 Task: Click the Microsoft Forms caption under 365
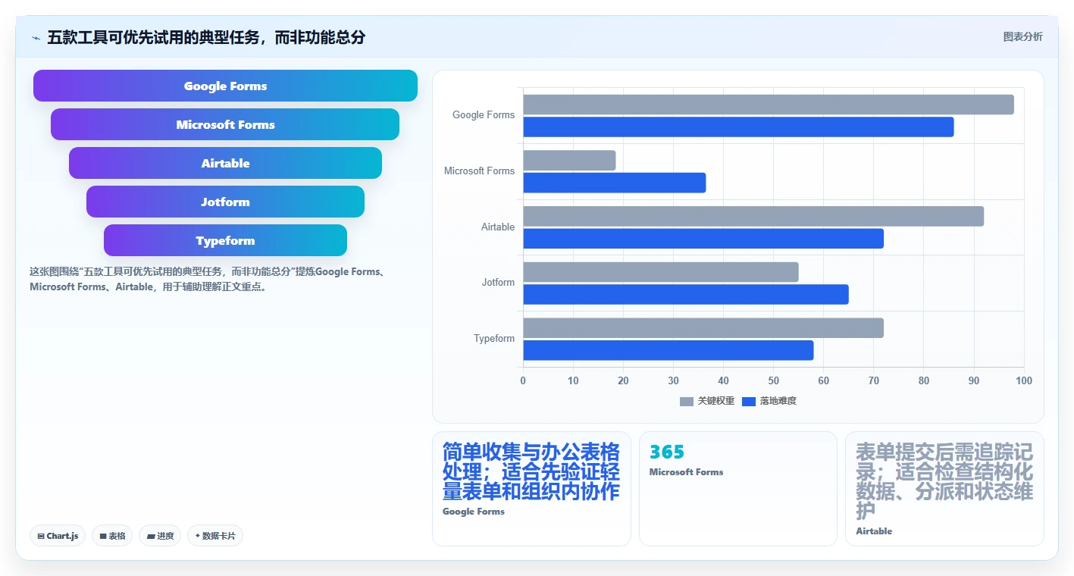coord(686,472)
